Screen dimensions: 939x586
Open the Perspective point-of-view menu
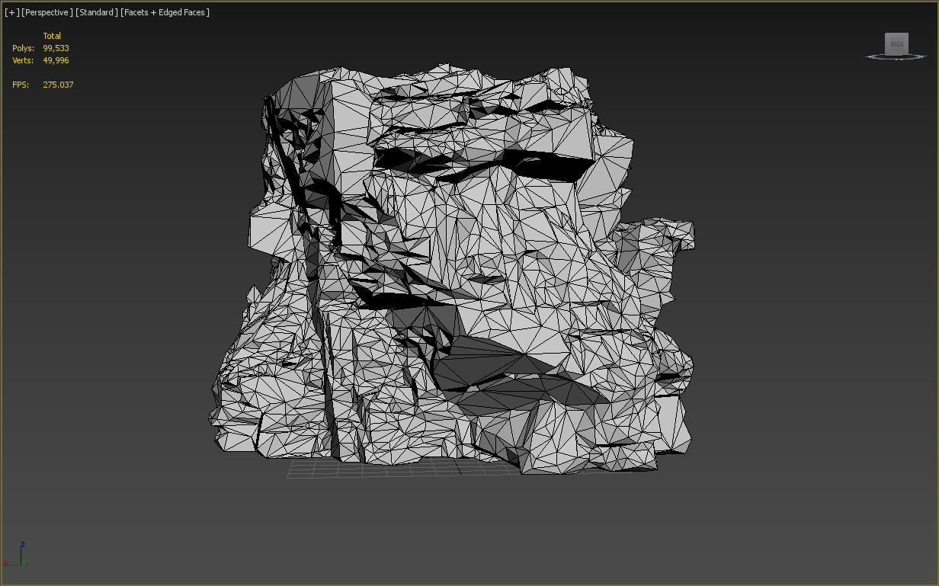pos(46,11)
